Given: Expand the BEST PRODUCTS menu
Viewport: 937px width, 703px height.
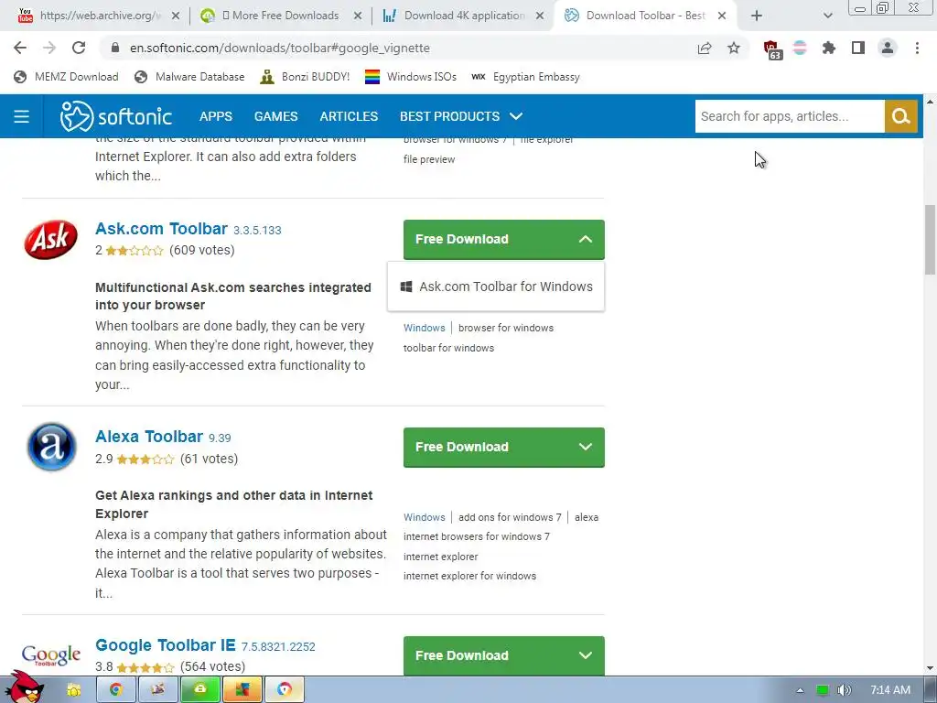Looking at the screenshot, I should pyautogui.click(x=461, y=116).
